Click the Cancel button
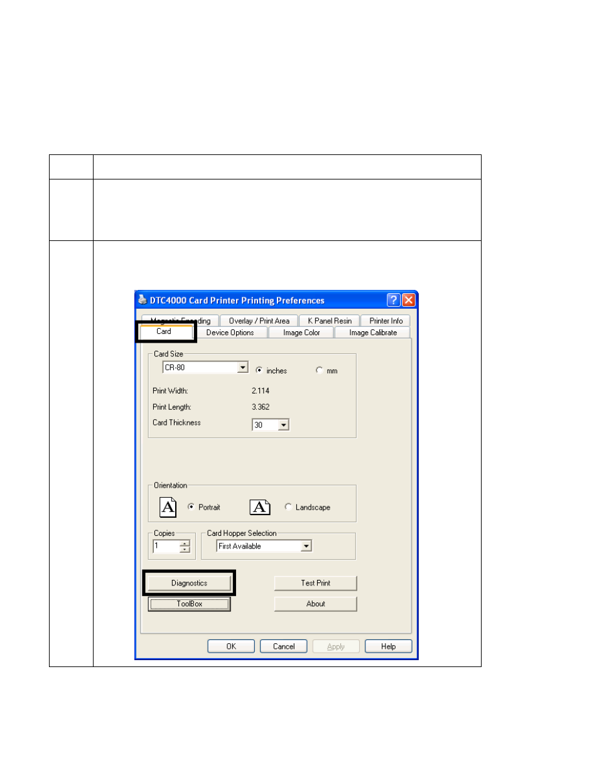599x775 pixels. (x=284, y=646)
